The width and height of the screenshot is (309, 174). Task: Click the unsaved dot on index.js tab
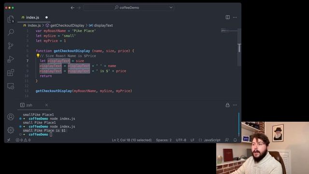tap(46, 17)
